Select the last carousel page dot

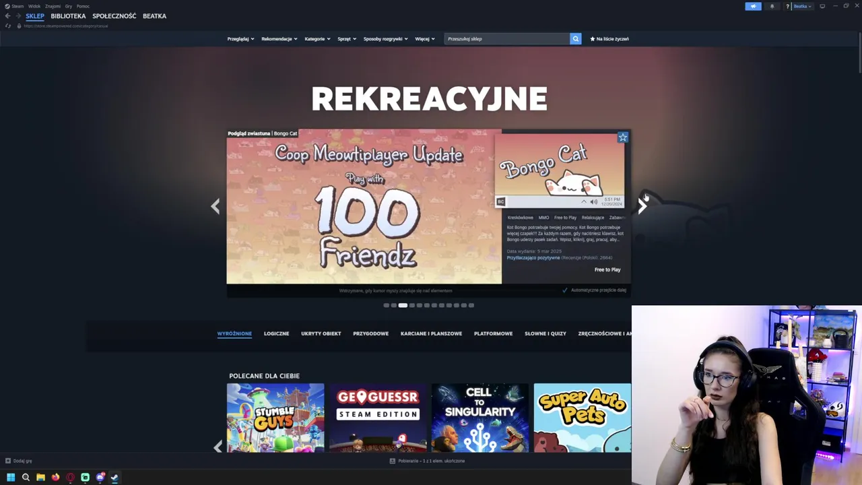(x=471, y=305)
